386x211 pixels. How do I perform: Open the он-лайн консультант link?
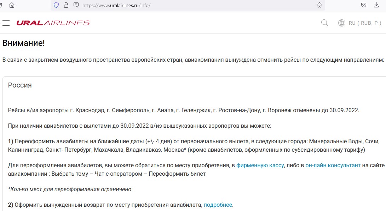333,165
